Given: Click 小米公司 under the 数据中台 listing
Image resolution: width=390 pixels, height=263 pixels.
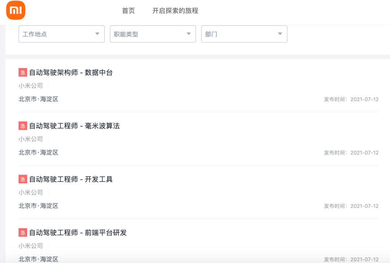Looking at the screenshot, I should tap(30, 86).
